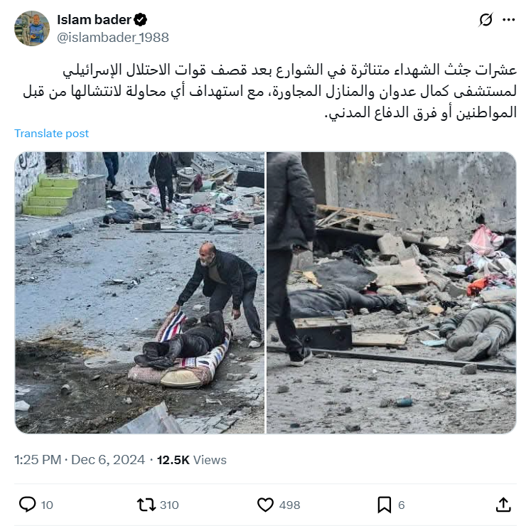The height and width of the screenshot is (526, 531).
Task: Click the 498 likes count
Action: tap(289, 505)
